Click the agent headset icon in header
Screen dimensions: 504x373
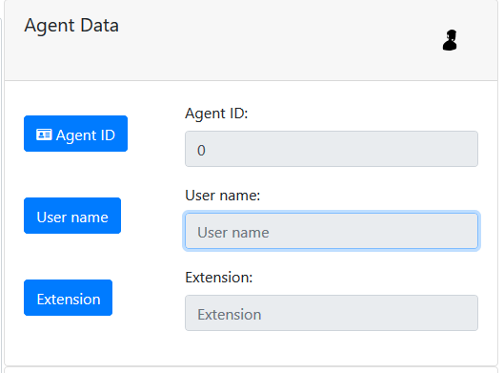[x=450, y=40]
